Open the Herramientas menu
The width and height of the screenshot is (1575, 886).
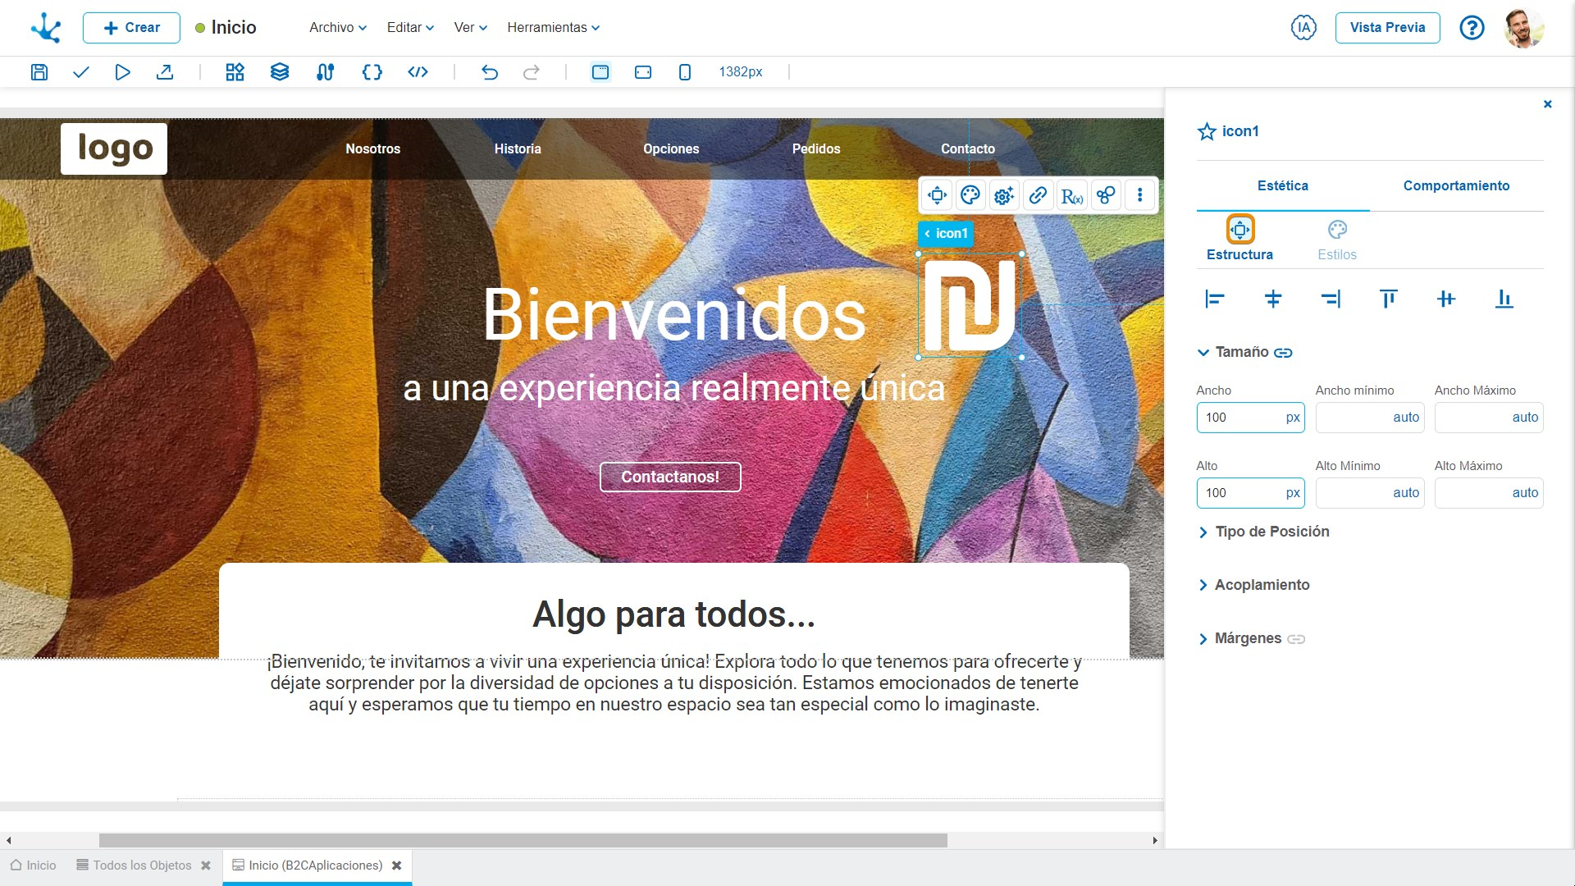(554, 28)
